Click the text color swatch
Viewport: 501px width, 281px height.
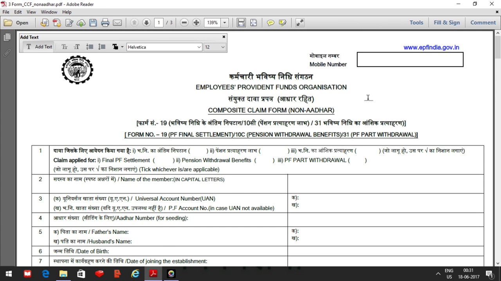point(115,47)
